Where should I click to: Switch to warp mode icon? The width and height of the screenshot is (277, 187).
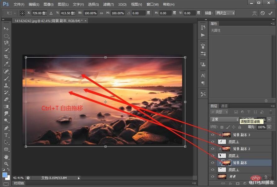(x=254, y=13)
